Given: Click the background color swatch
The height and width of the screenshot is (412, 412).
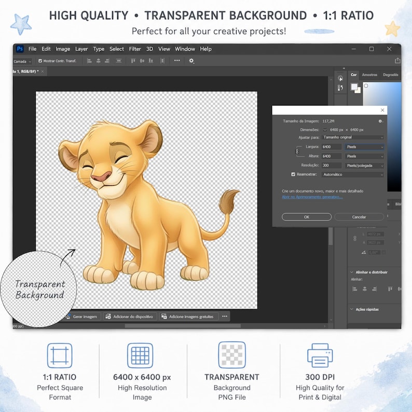Looking at the screenshot, I should point(359,91).
